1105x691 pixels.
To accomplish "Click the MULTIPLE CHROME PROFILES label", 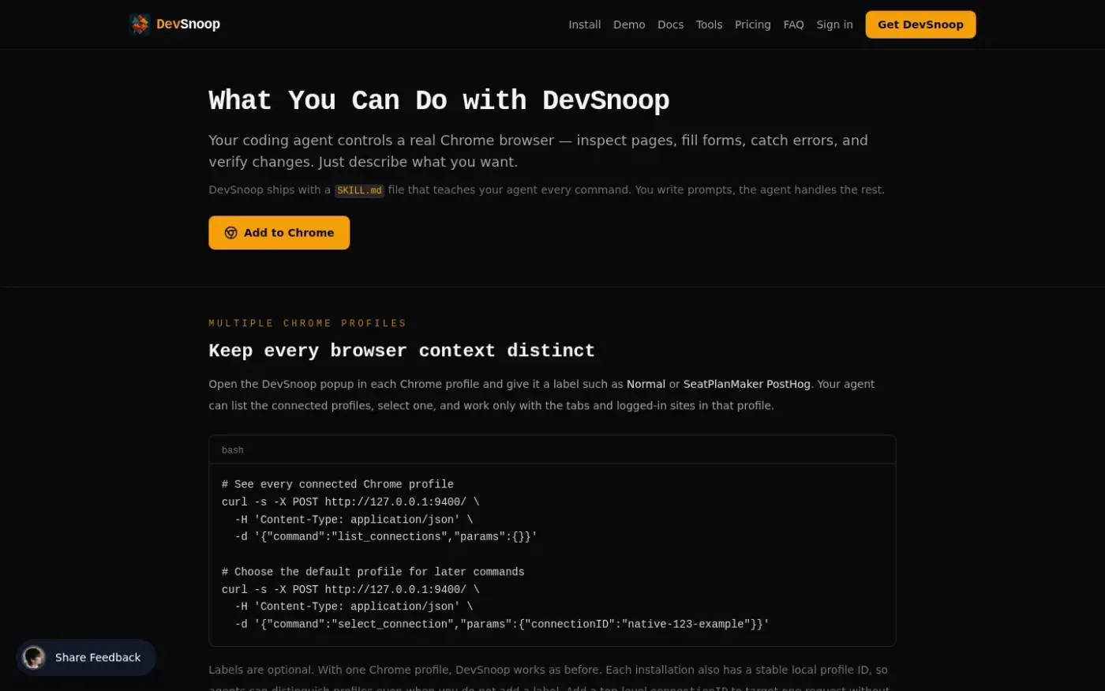I will coord(308,323).
